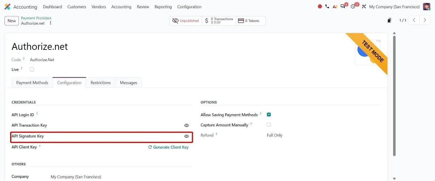Go to the next record arrow
The width and height of the screenshot is (435, 181).
425,20
